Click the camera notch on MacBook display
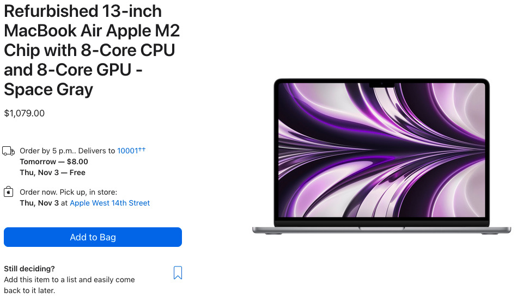The height and width of the screenshot is (298, 517). (x=381, y=84)
